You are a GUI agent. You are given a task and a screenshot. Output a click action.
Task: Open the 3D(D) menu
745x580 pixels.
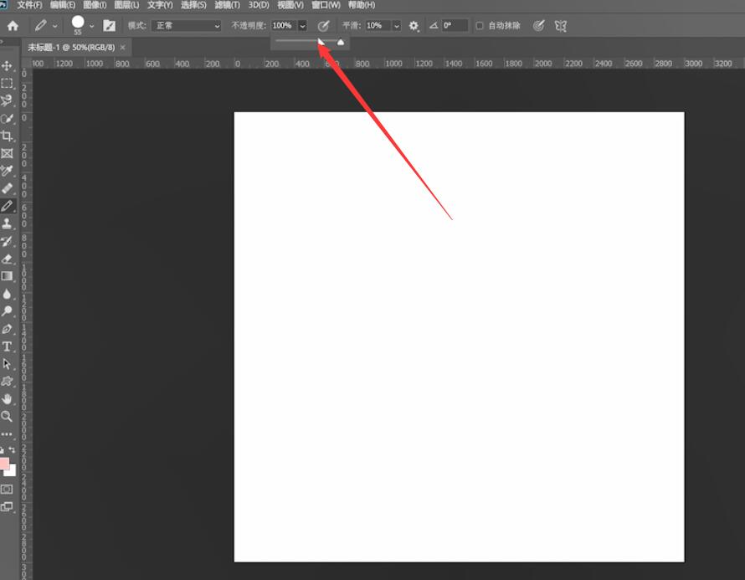coord(259,5)
